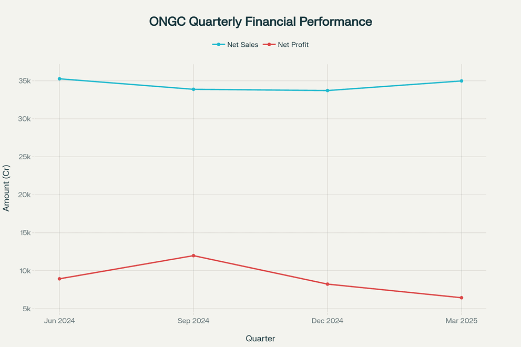The height and width of the screenshot is (347, 521).
Task: Click the Amount (Cr) axis title
Action: tap(6, 188)
